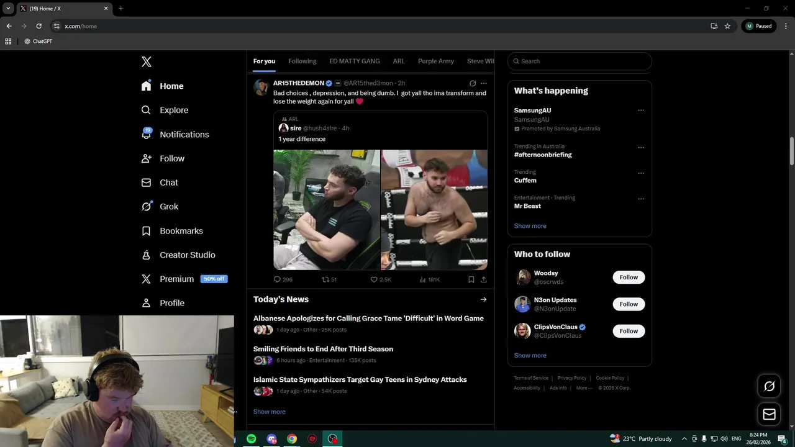Open Bookmarks from the sidebar
The image size is (795, 447).
click(x=172, y=231)
